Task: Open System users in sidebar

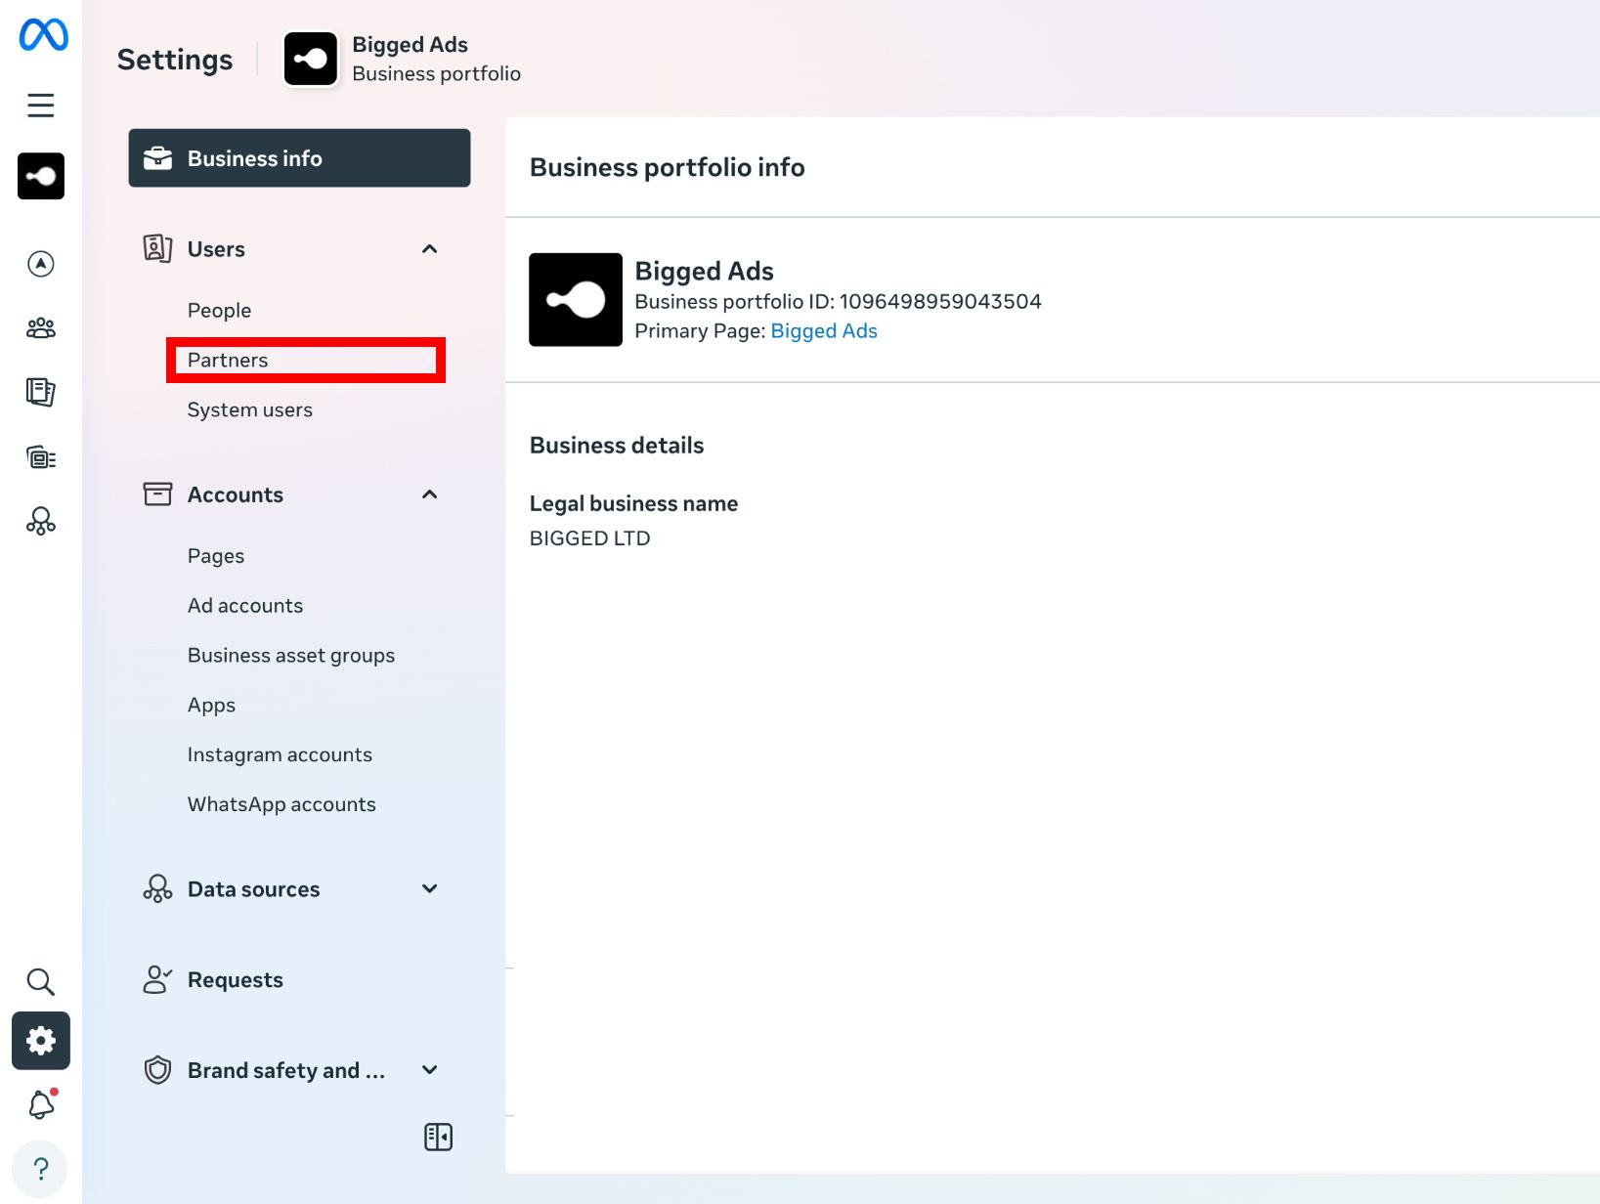Action: pyautogui.click(x=250, y=410)
